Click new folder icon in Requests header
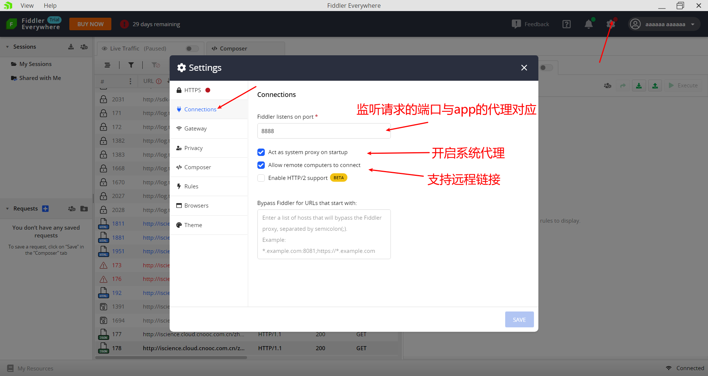 84,209
